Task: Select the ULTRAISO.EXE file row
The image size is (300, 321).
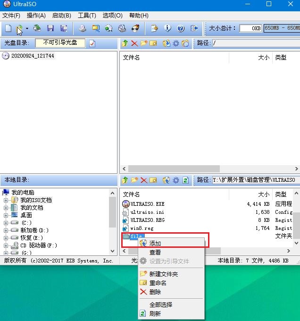Action: coord(207,204)
